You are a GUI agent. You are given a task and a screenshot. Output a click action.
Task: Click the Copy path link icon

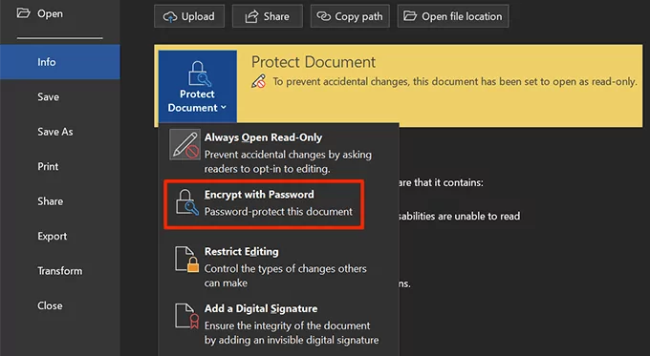(323, 16)
